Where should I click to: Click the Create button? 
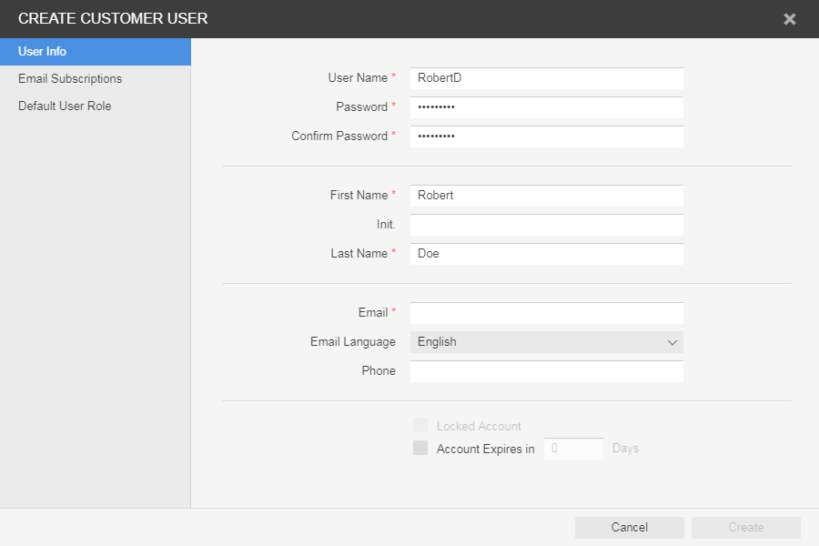[x=745, y=528]
